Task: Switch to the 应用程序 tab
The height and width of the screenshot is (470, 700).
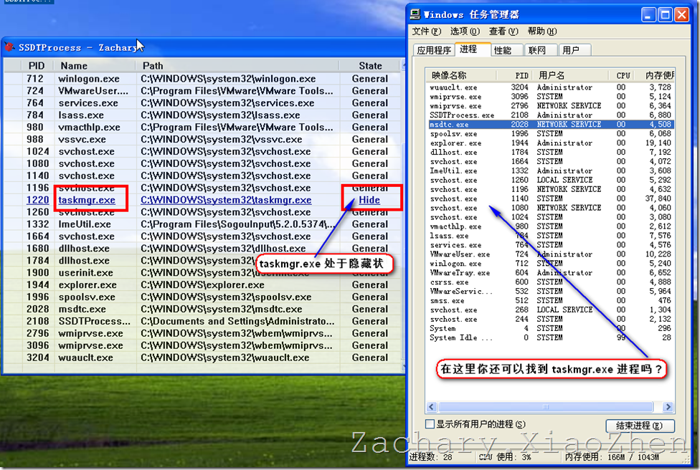Action: pos(434,50)
